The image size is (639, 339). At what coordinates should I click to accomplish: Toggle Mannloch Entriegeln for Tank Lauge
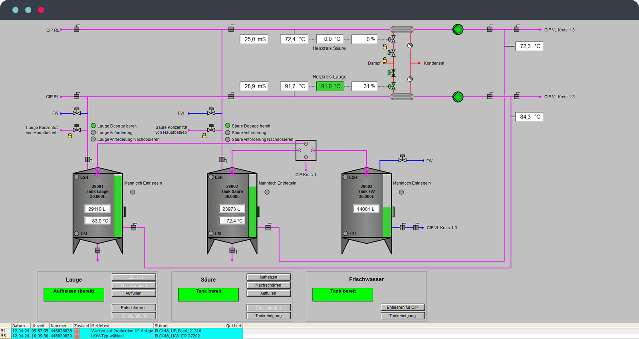[x=133, y=192]
